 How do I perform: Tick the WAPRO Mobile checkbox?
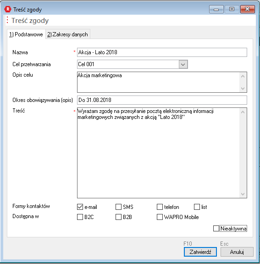point(160,217)
